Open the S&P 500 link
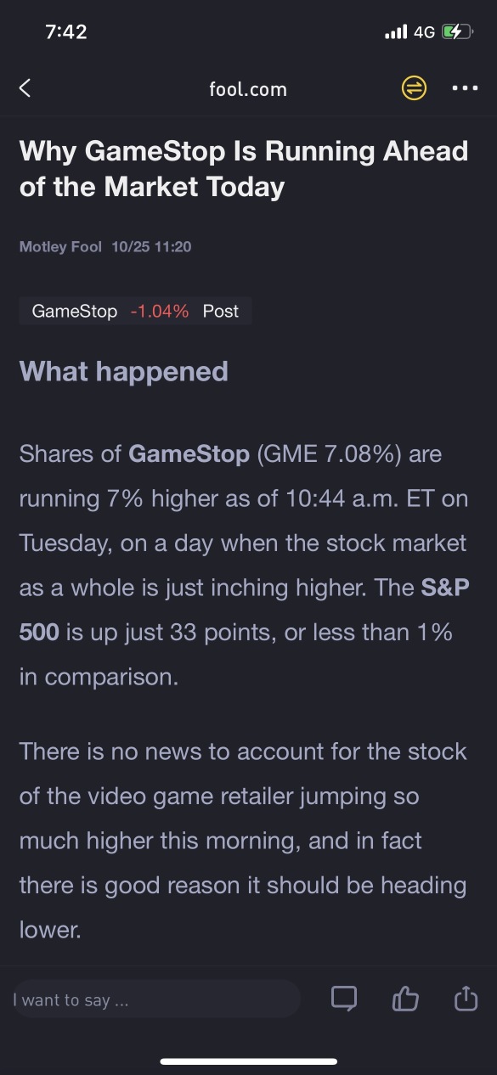Screen dimensions: 497x1075 [x=245, y=610]
